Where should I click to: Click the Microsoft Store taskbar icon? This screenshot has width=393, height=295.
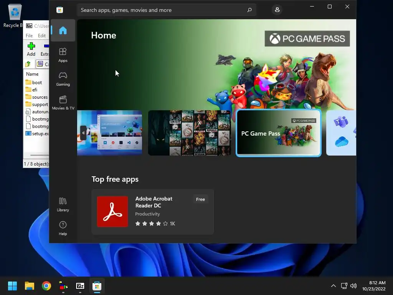pos(97,286)
